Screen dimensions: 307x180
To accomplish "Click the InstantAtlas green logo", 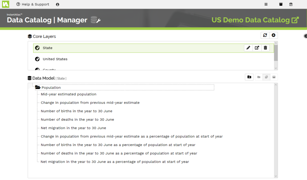I will (x=6, y=4).
